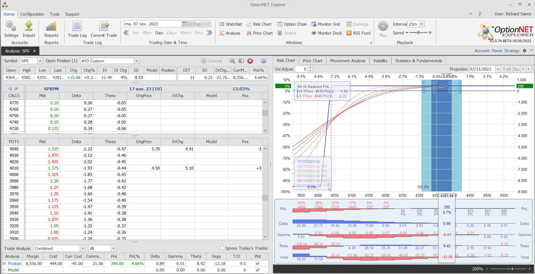Click the magnifier search icon

(x=232, y=61)
